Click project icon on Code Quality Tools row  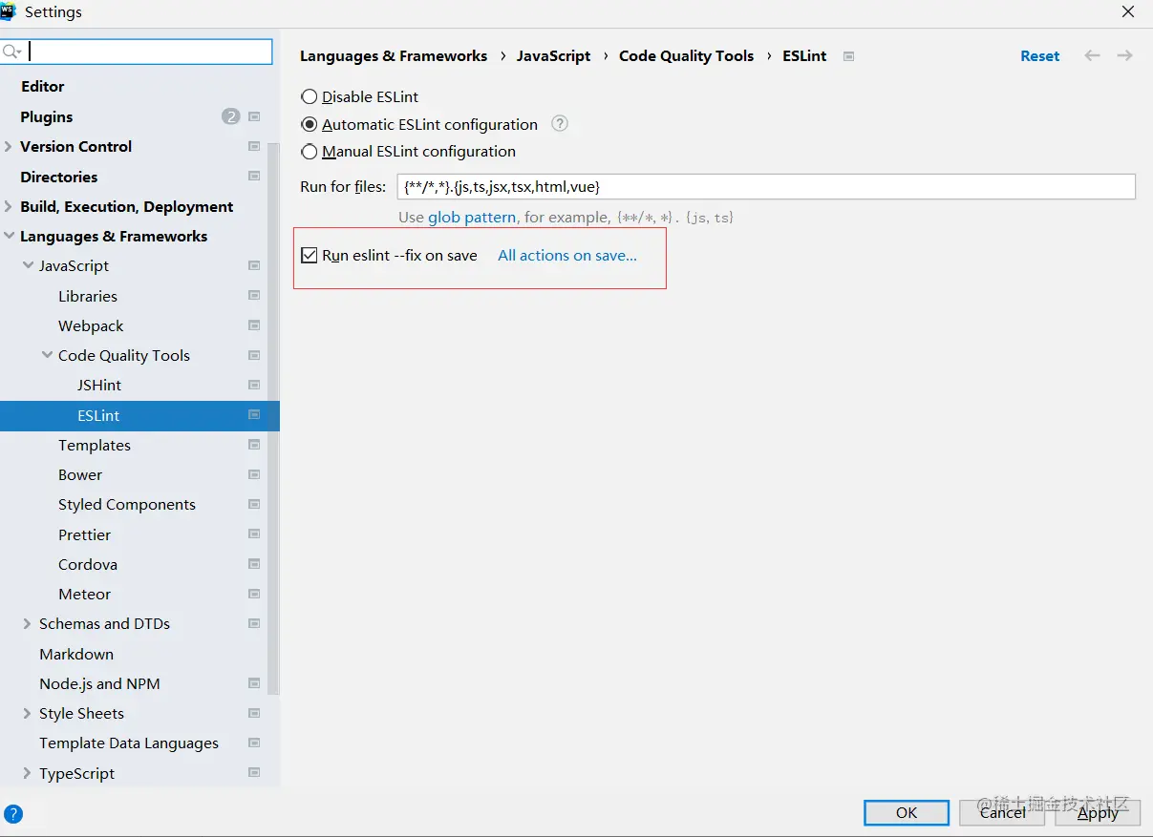click(x=254, y=355)
